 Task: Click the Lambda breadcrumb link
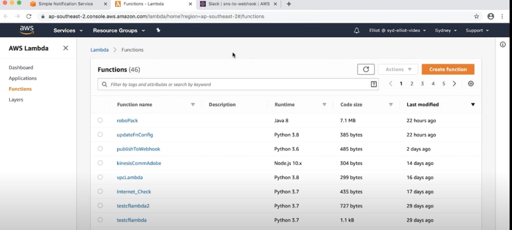(99, 50)
